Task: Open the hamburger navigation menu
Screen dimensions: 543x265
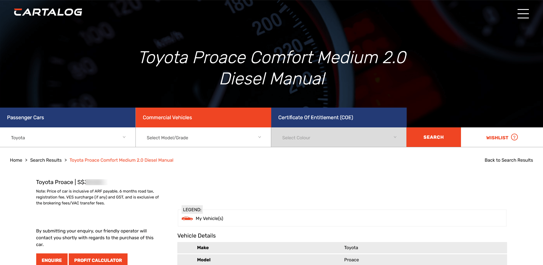Action: tap(523, 14)
